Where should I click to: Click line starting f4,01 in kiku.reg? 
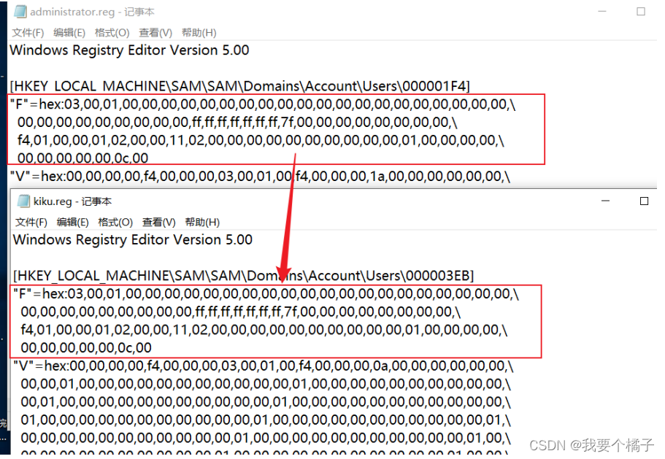[x=264, y=330]
